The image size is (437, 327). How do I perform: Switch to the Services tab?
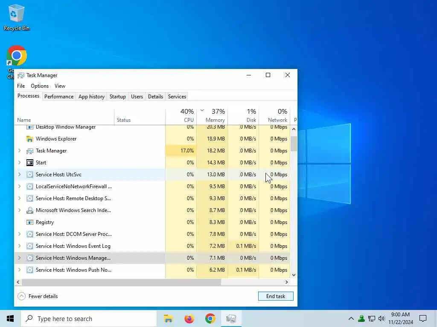click(x=177, y=97)
